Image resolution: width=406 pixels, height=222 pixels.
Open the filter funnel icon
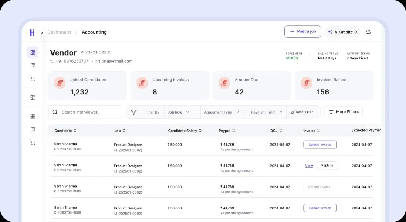(133, 112)
